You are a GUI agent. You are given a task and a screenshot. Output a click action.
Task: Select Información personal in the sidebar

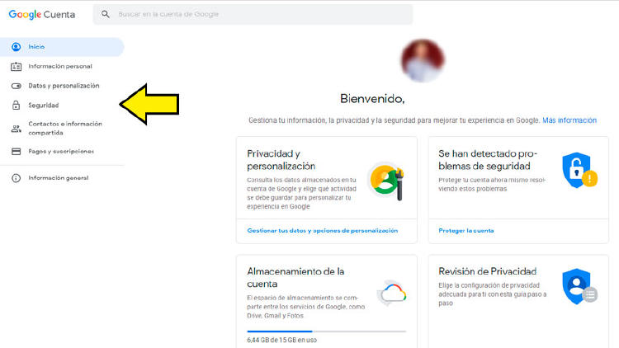(60, 66)
